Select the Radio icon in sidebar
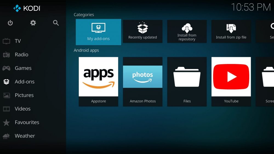 [6, 55]
